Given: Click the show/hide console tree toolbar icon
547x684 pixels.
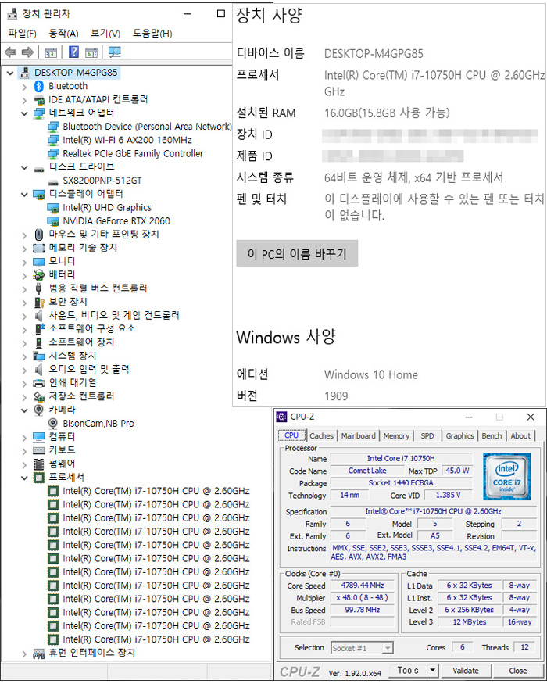Looking at the screenshot, I should click(x=51, y=53).
